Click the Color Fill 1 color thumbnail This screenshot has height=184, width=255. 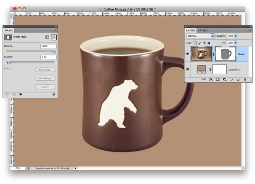tap(202, 69)
